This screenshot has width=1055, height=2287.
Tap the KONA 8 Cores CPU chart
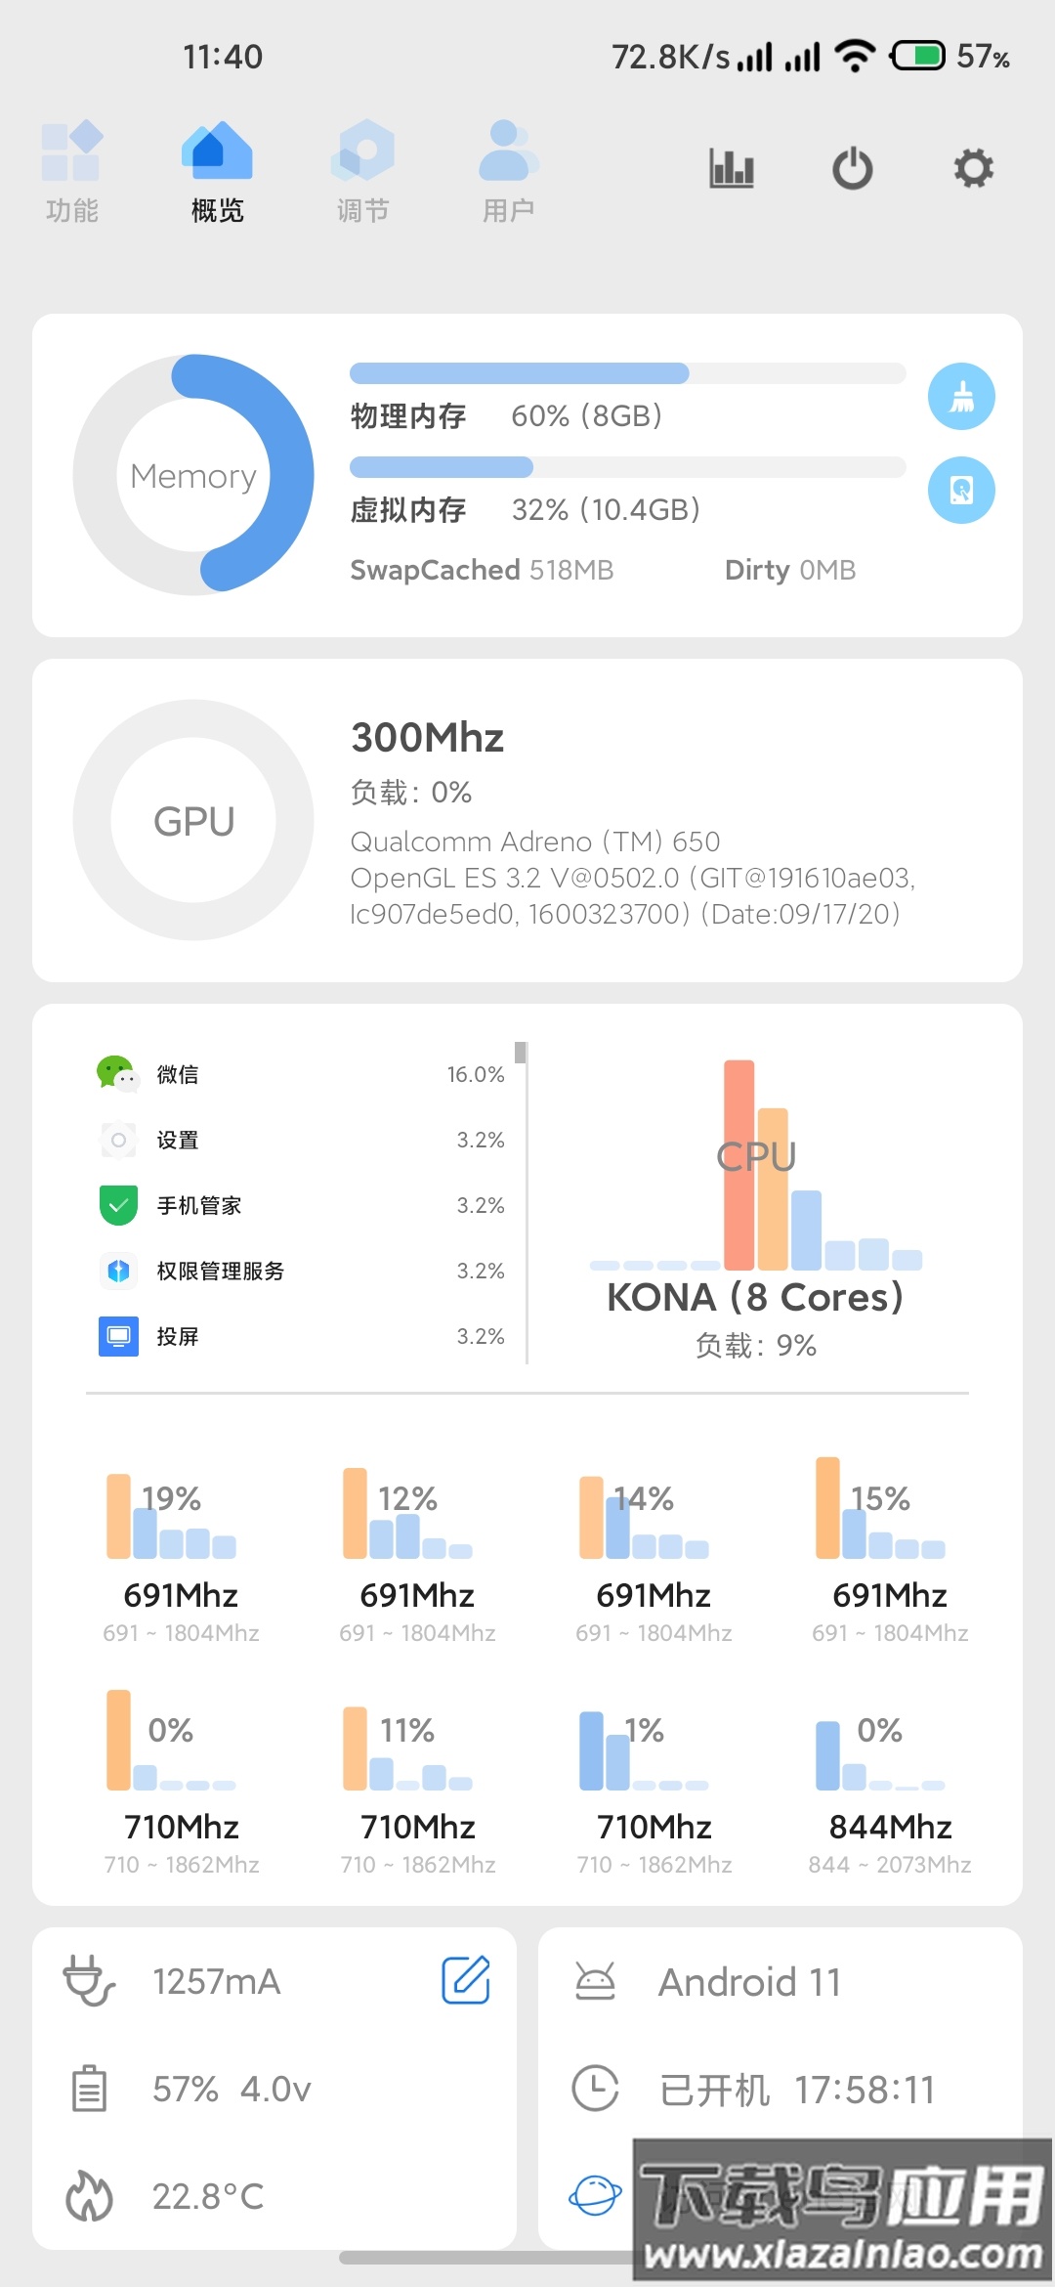pos(755,1202)
